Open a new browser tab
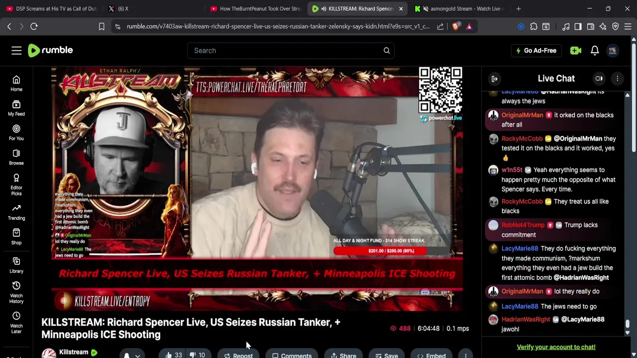Screen dimensions: 637x358 point(519,8)
